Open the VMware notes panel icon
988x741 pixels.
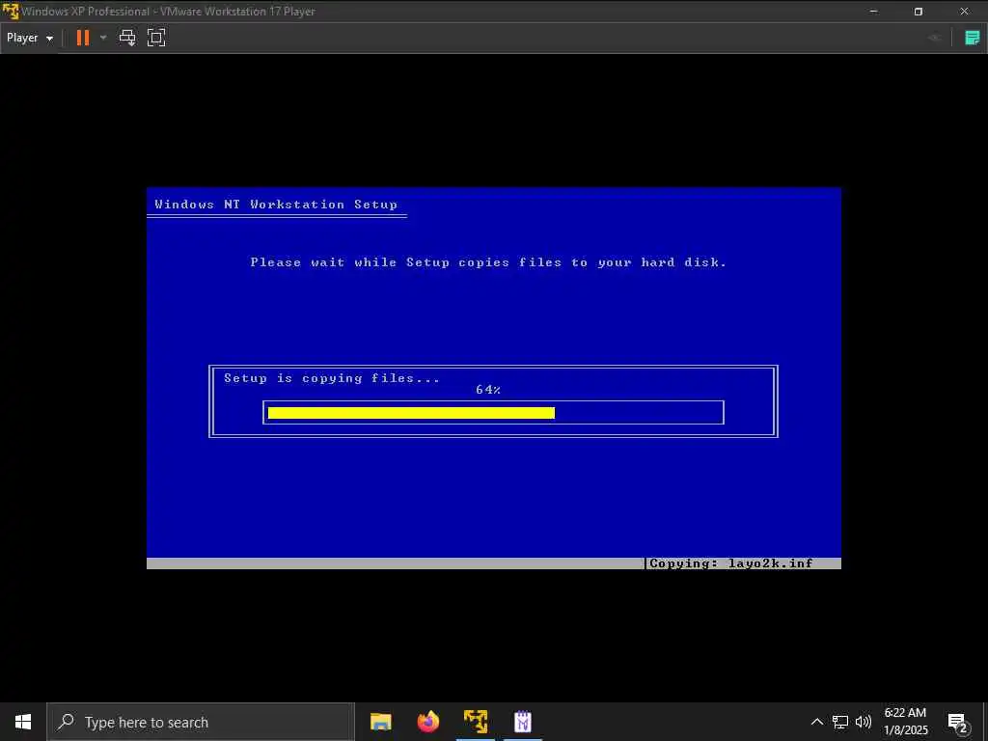[973, 38]
